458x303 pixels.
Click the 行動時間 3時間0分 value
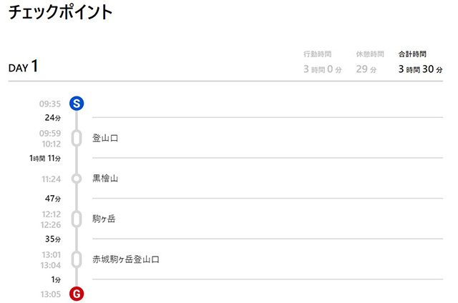click(x=322, y=69)
